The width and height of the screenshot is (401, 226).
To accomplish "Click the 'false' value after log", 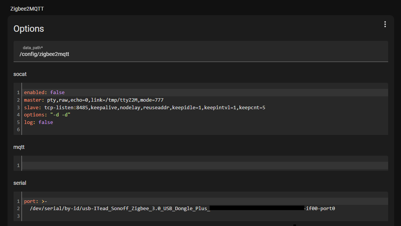I will click(45, 122).
